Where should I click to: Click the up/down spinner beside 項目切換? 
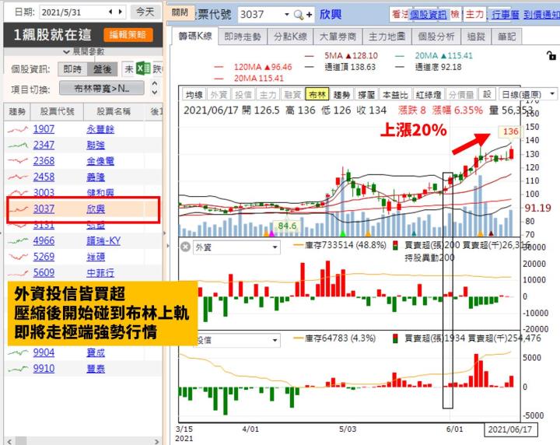(155, 88)
